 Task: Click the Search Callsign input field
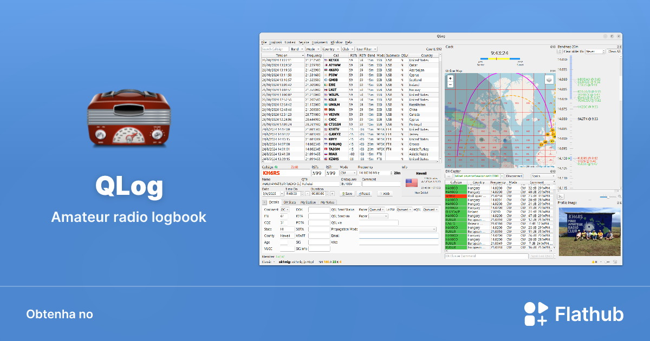(273, 49)
